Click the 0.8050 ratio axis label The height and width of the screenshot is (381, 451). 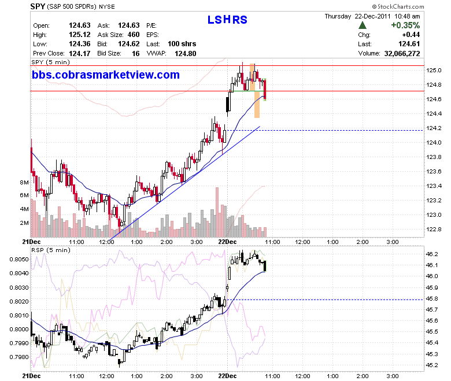click(19, 260)
